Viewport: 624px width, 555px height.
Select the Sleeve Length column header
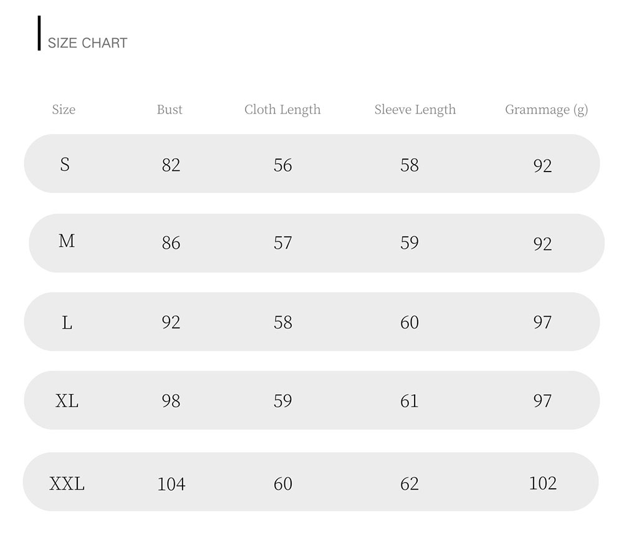click(415, 110)
